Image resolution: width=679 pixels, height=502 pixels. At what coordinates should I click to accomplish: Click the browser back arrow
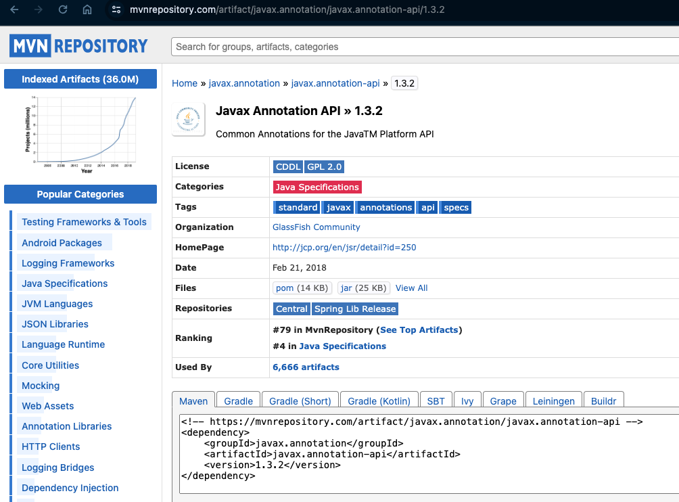(x=14, y=9)
